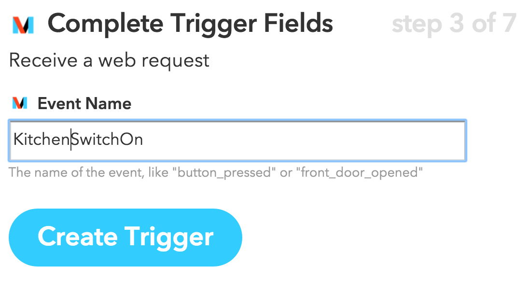
Task: Click the "Receive a web request" subtitle
Action: point(109,60)
